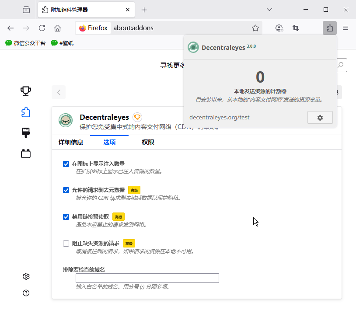Reload the current page

coord(42,28)
